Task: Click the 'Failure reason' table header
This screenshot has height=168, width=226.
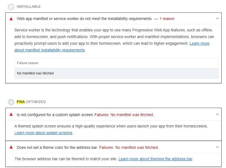Action: (28, 63)
